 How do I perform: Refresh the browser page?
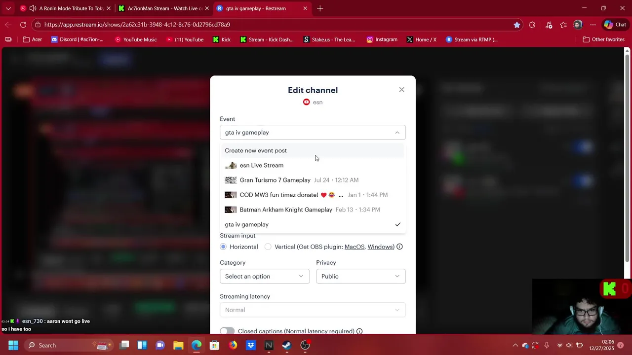(x=23, y=25)
